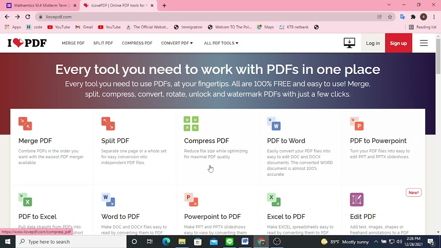Open the Google Translate extension icon
Screen dimensions: 441x248
[x=402, y=17]
